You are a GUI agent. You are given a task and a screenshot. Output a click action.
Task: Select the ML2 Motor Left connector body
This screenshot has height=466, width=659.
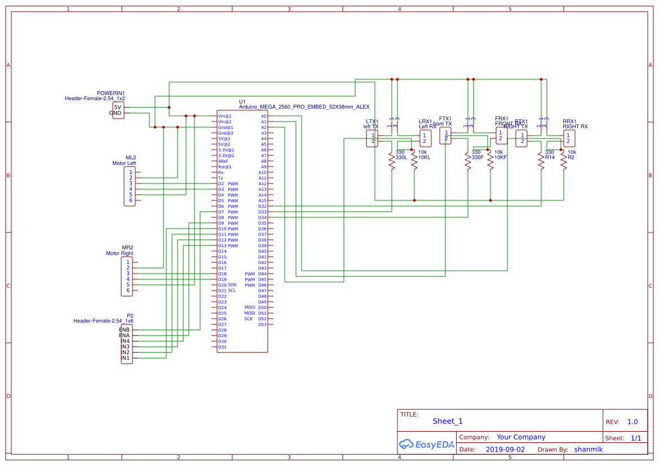[x=130, y=186]
